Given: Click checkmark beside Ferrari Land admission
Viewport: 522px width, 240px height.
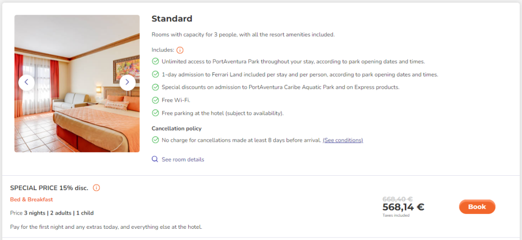Looking at the screenshot, I should tap(155, 74).
